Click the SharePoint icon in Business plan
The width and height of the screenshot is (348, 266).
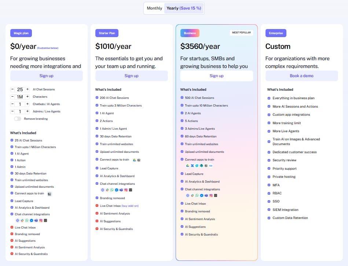click(x=202, y=166)
